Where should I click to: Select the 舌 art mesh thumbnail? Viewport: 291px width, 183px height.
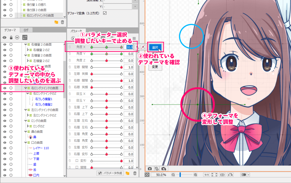pos(31,170)
